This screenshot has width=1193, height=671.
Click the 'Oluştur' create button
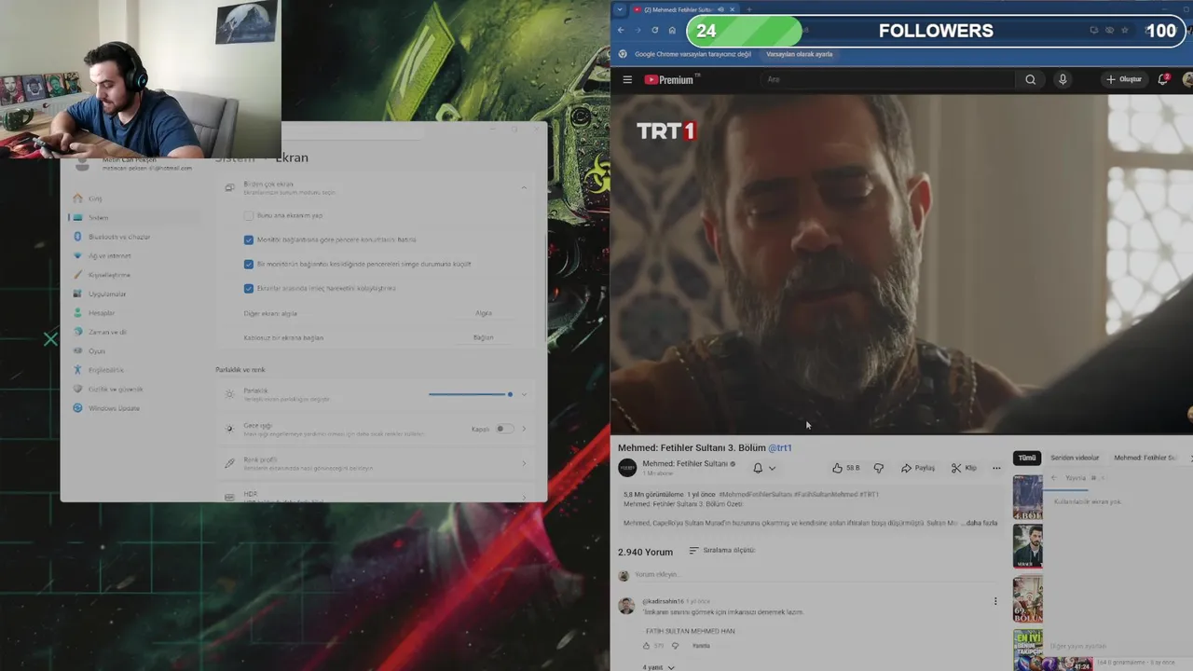[1123, 79]
